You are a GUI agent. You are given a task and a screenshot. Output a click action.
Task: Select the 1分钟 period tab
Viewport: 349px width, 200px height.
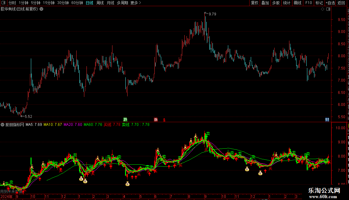[x=23, y=3]
